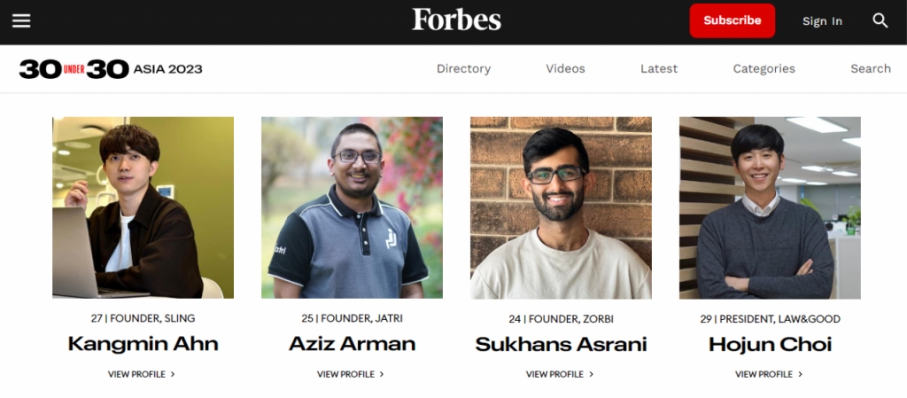The image size is (907, 398).
Task: Go to the Directory tab
Action: tap(463, 69)
